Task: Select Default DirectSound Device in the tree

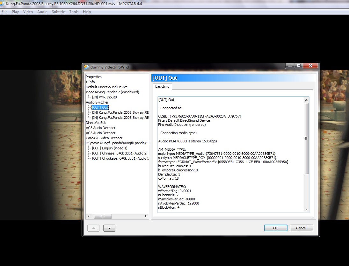Action: click(x=107, y=87)
